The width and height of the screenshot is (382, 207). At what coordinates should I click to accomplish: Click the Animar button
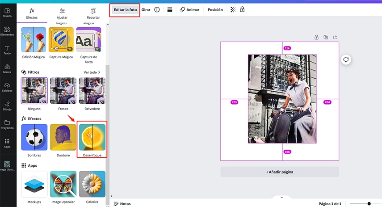pyautogui.click(x=189, y=10)
